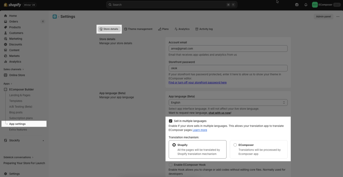Open Orders via its sidebar icon
Screen dimensions: 343x177
pos(6,21)
